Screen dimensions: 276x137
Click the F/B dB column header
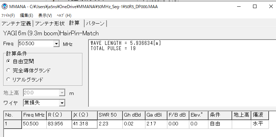tap(178, 115)
